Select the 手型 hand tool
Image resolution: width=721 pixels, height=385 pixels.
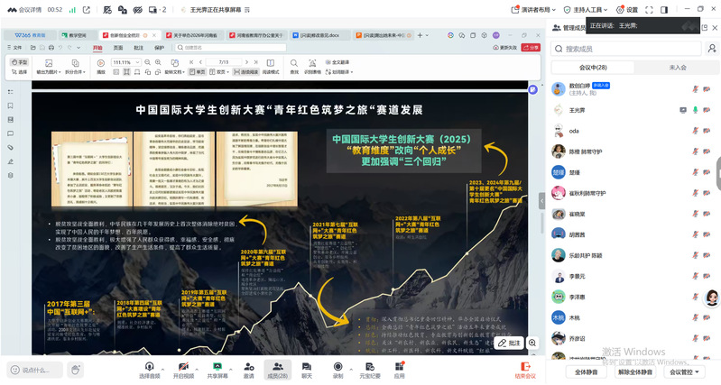tap(19, 62)
